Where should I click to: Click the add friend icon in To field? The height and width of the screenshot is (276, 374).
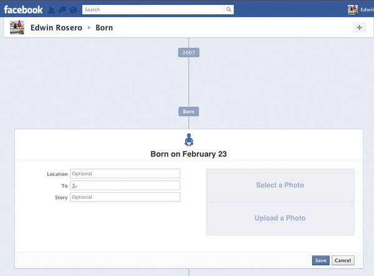point(75,186)
